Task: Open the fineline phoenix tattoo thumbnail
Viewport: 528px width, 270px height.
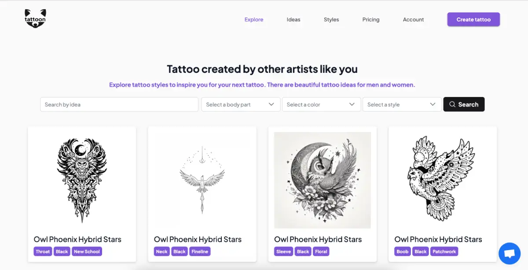Action: (x=202, y=180)
